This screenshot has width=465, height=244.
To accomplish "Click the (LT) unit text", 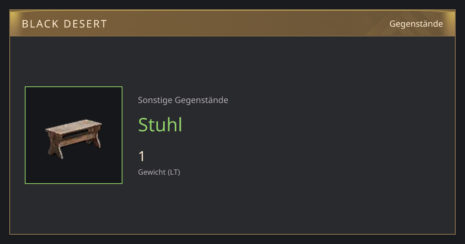I will click(174, 172).
